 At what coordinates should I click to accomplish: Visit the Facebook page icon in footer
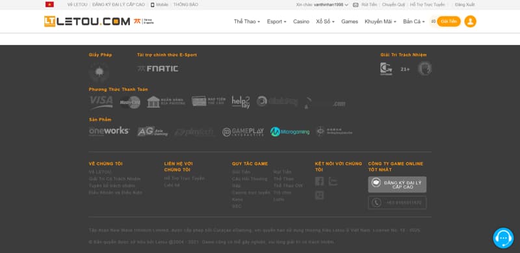[319, 181]
